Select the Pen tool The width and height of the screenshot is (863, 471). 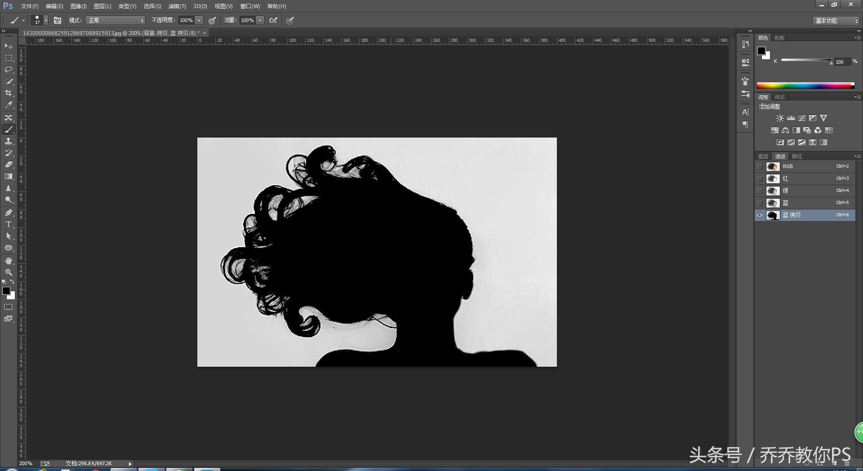(x=9, y=212)
